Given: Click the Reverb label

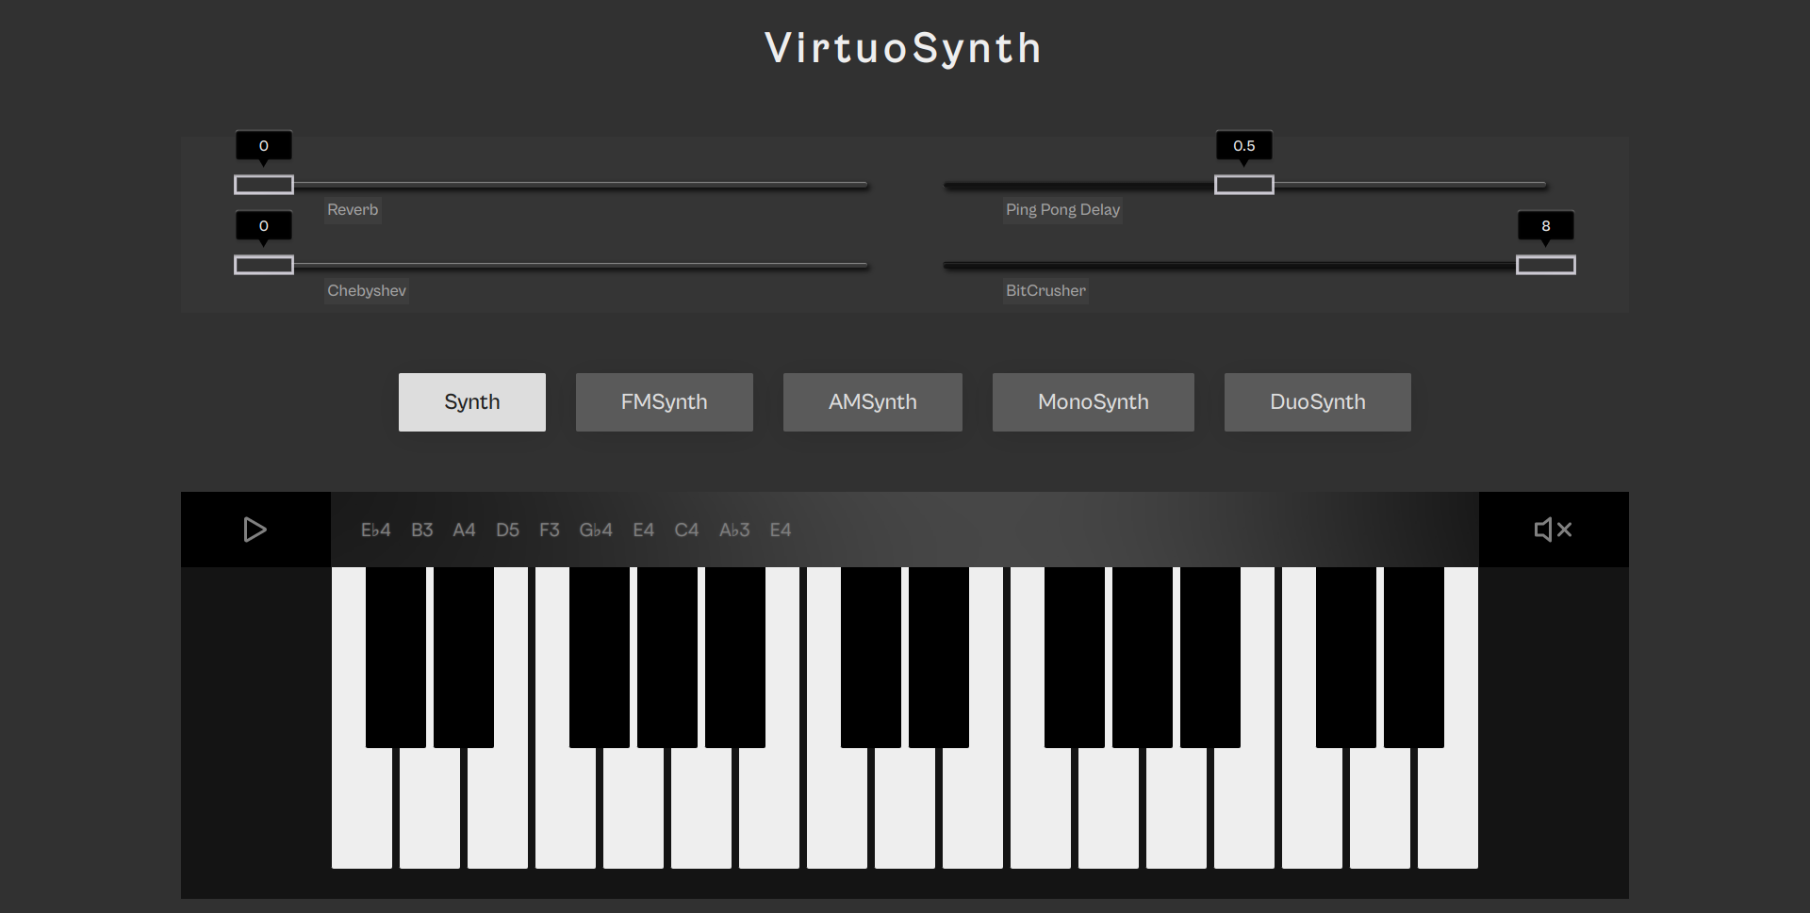Looking at the screenshot, I should [353, 209].
